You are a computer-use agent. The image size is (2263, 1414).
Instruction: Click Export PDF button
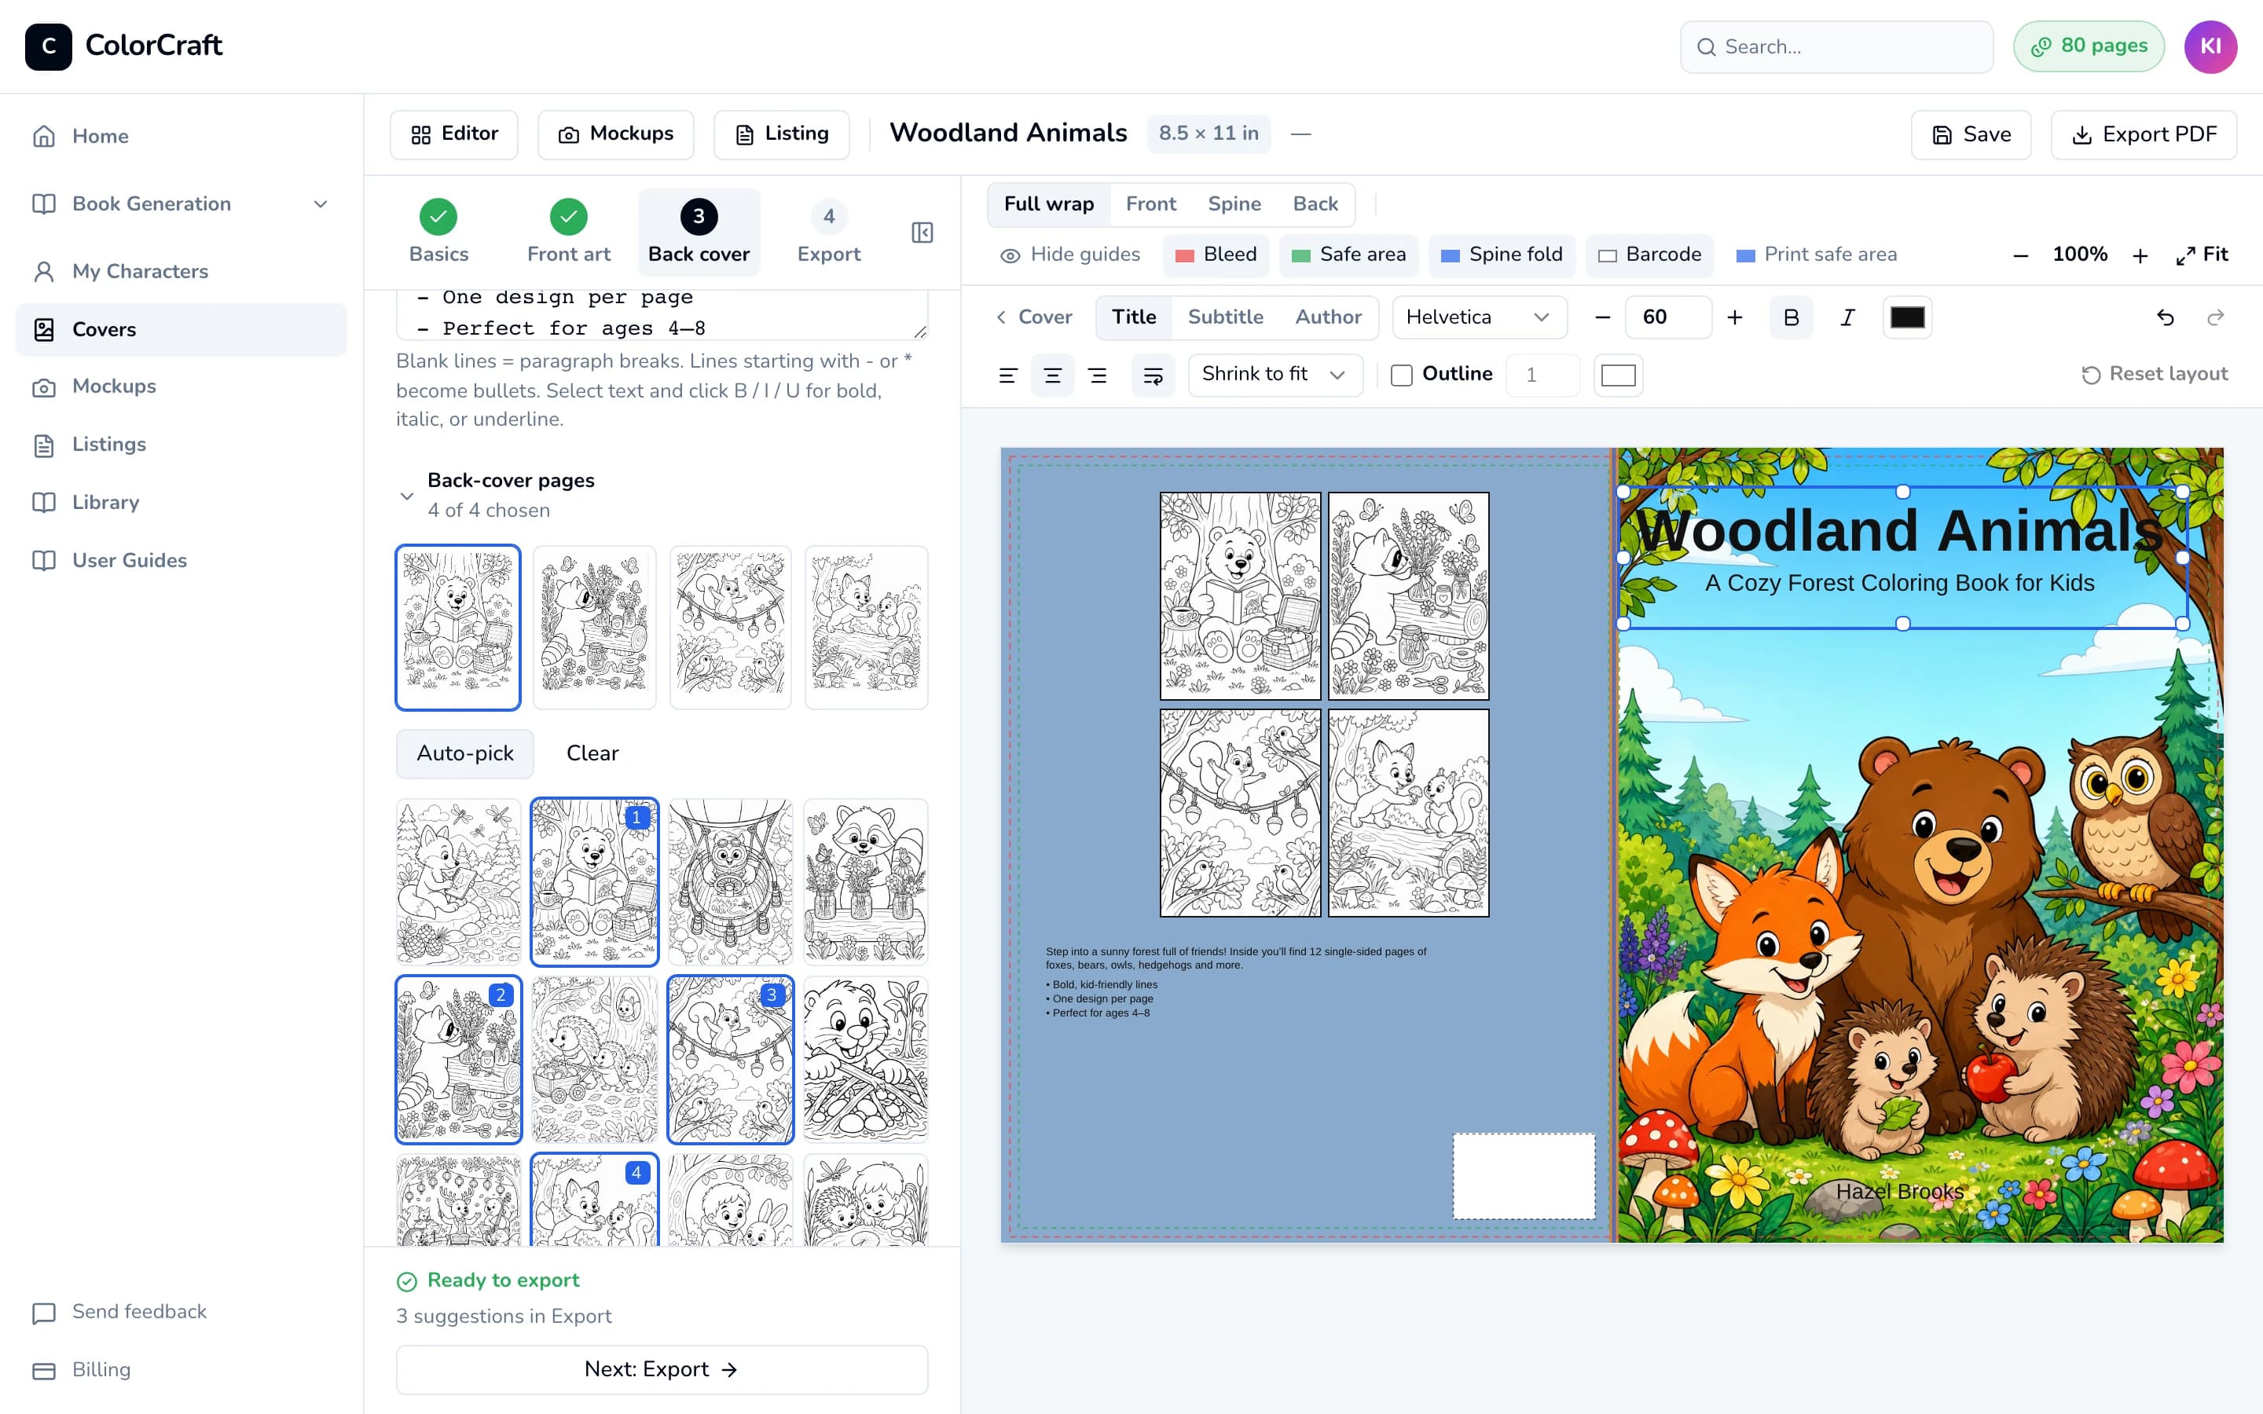(x=2144, y=134)
